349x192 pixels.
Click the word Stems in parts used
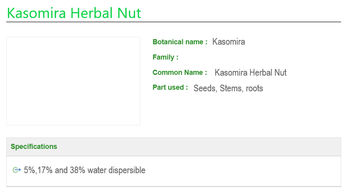tap(231, 88)
